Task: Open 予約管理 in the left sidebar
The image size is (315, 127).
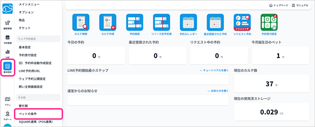Action: click(7, 39)
